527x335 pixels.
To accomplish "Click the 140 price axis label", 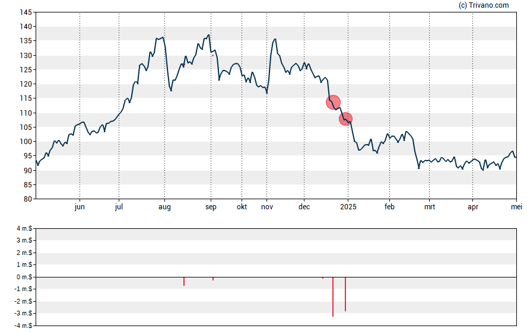I will (26, 27).
